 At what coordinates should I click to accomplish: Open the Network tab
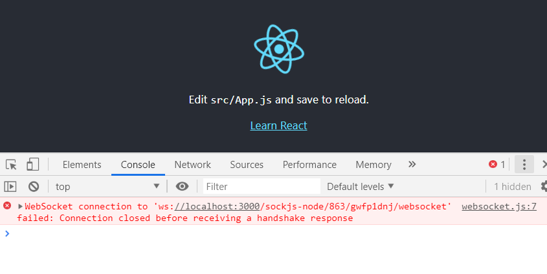click(192, 165)
